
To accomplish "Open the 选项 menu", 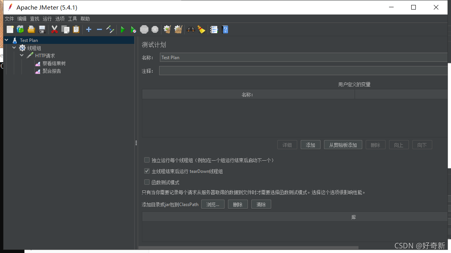I will coord(60,19).
